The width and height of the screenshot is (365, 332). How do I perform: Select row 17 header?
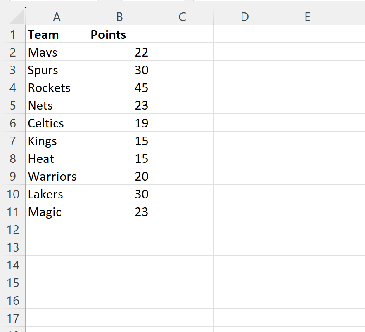[x=13, y=318]
